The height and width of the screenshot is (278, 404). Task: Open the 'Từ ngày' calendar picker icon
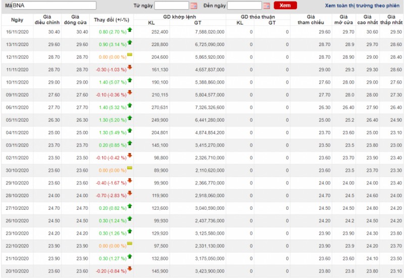click(194, 6)
